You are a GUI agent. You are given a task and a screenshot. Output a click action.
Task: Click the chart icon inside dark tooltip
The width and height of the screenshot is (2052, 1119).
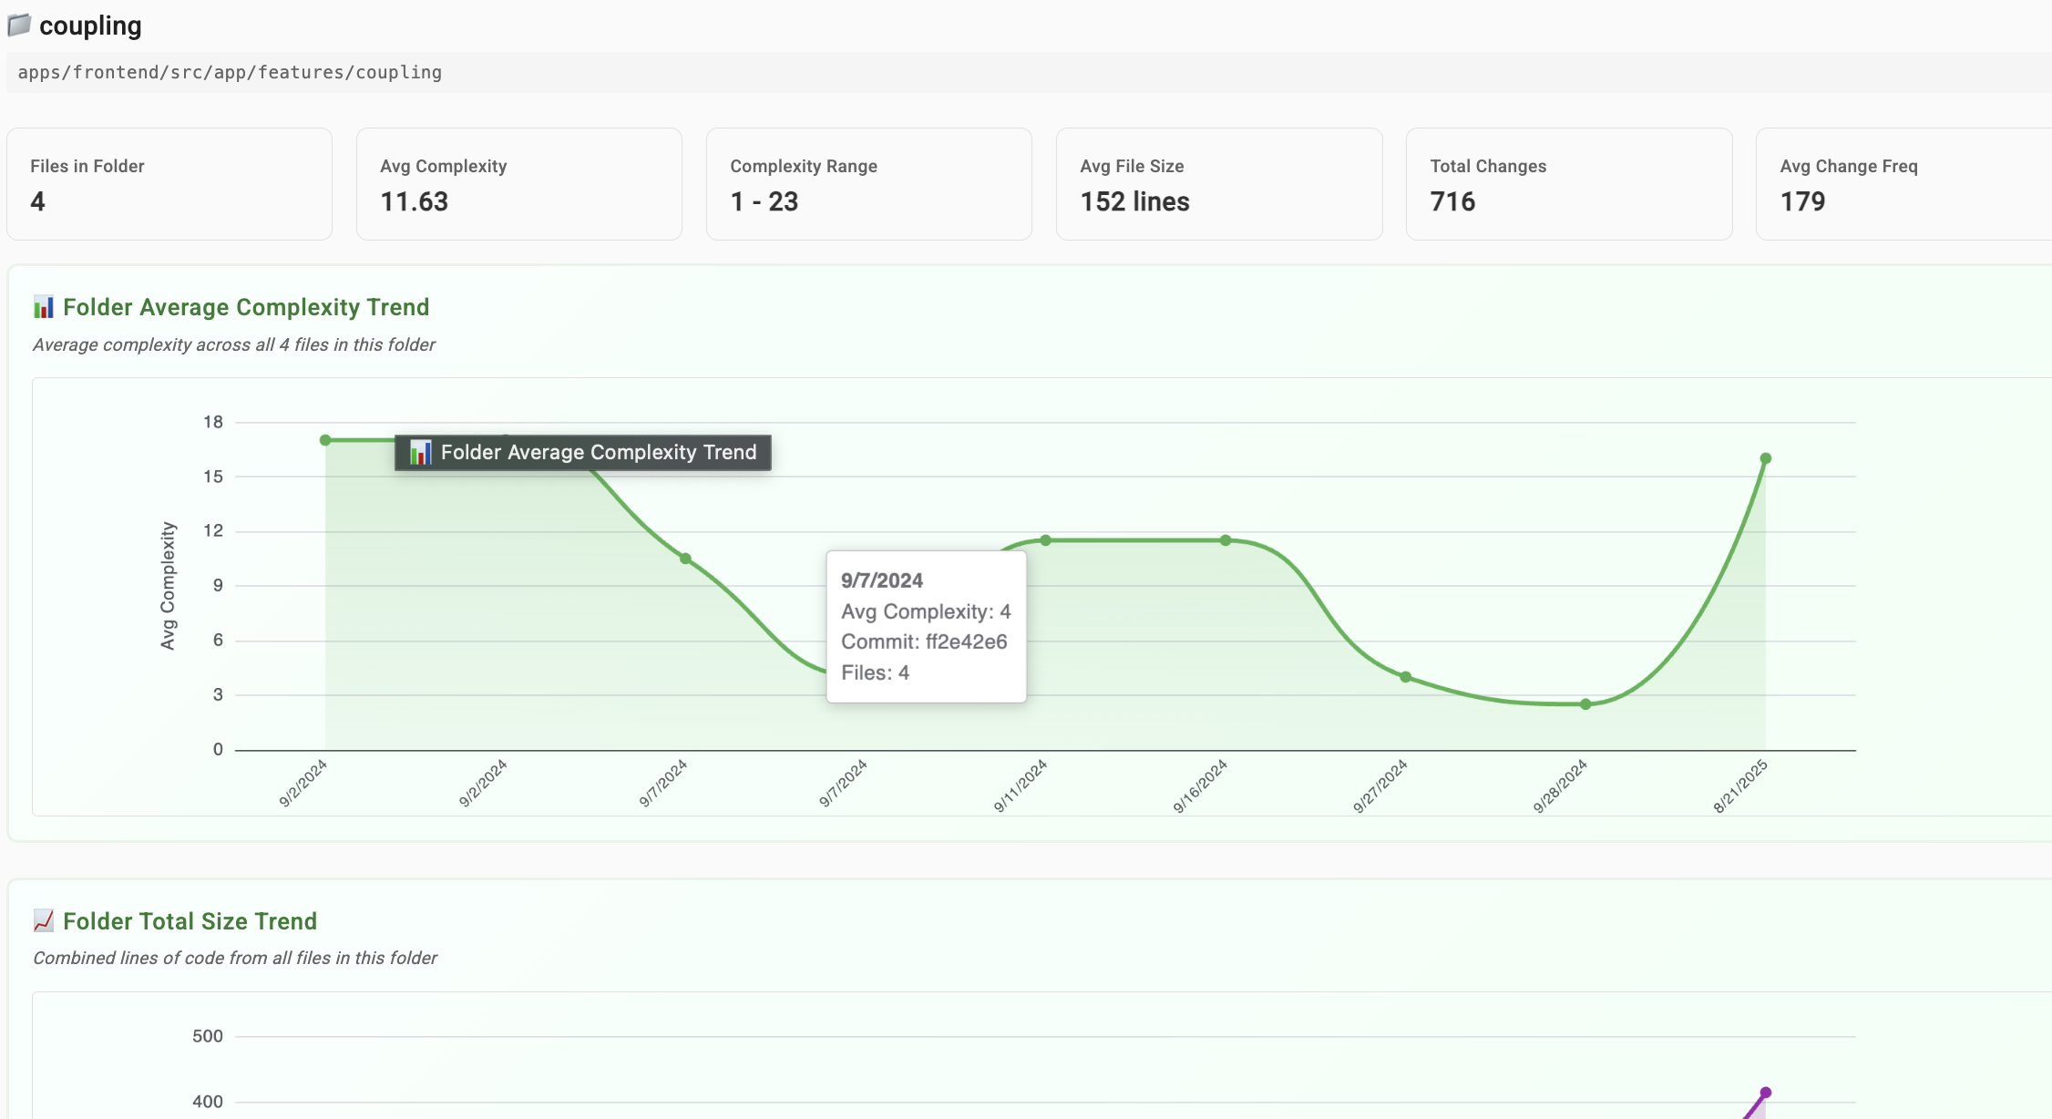point(420,452)
